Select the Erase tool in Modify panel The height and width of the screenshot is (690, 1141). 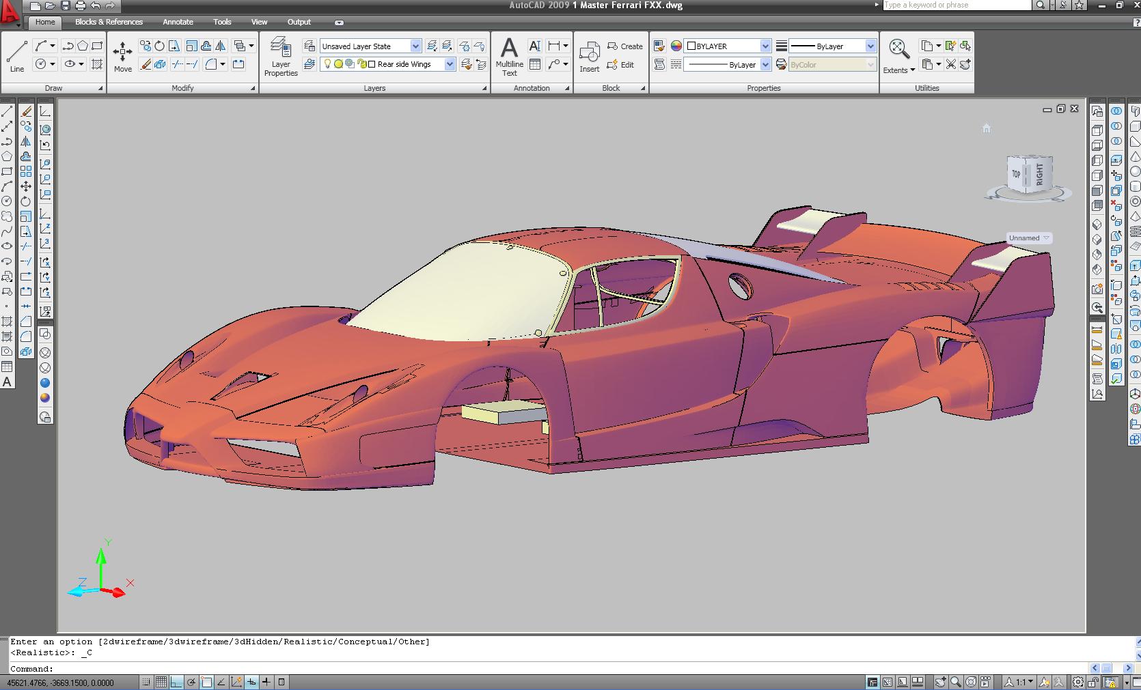[x=146, y=64]
